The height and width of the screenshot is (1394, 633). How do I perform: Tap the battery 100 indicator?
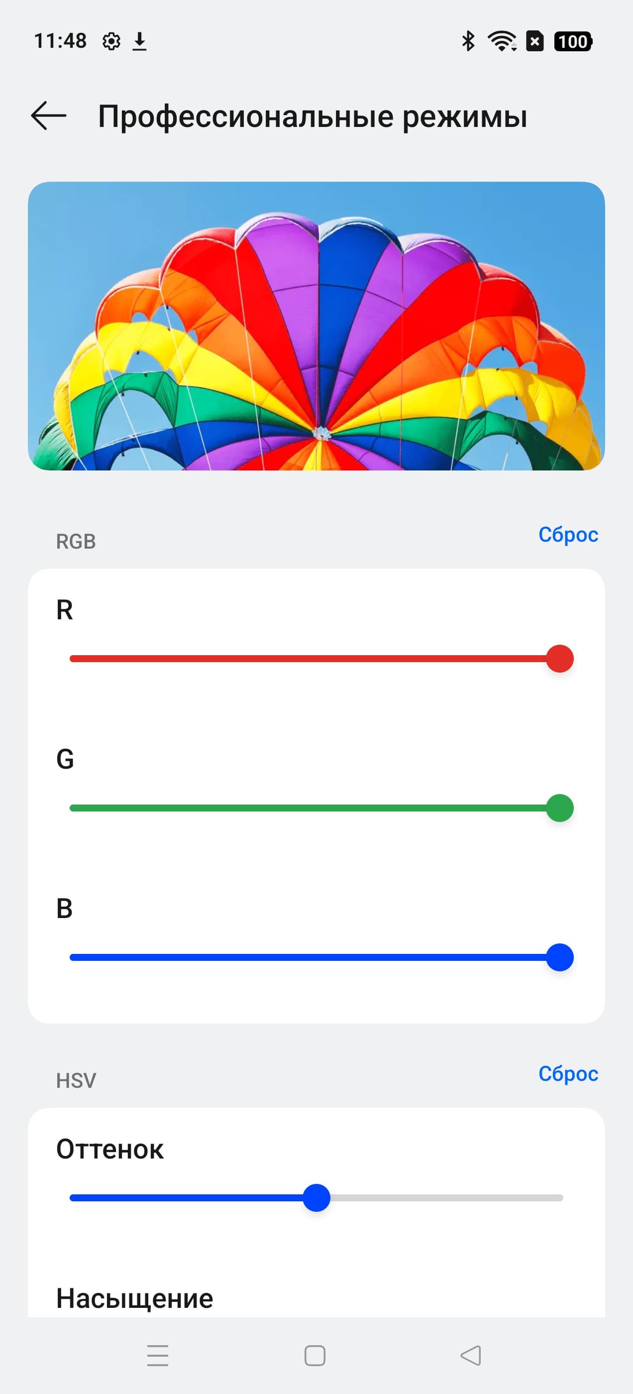tap(573, 42)
